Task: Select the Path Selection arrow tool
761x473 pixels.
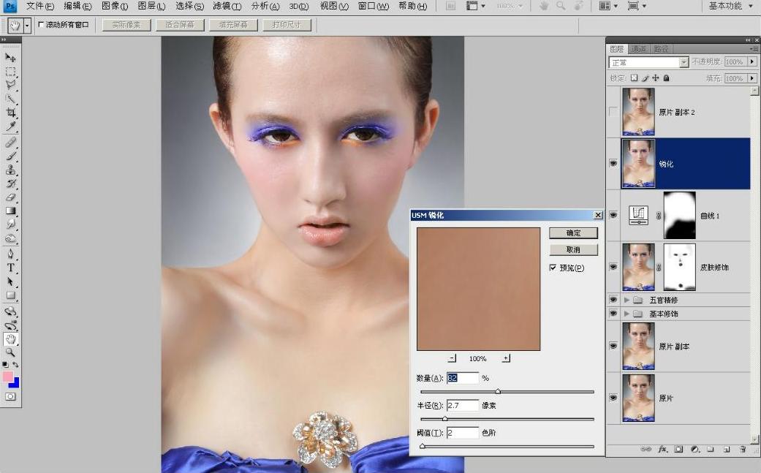Action: [x=10, y=281]
